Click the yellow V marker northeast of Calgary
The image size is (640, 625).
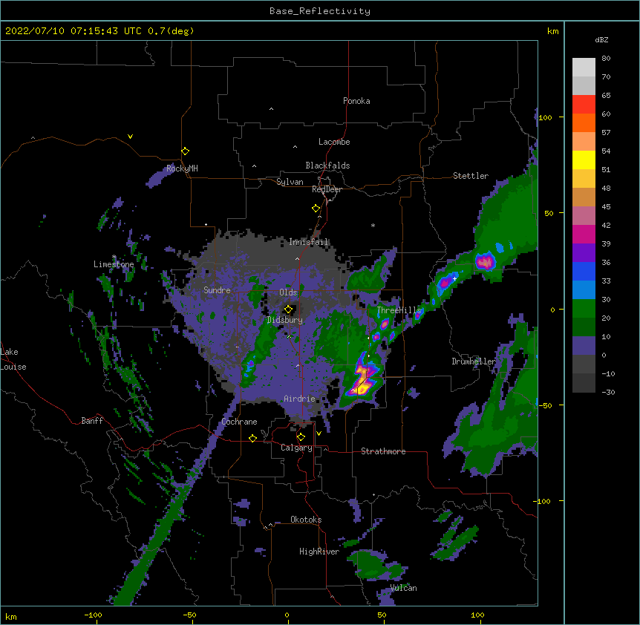click(x=319, y=433)
